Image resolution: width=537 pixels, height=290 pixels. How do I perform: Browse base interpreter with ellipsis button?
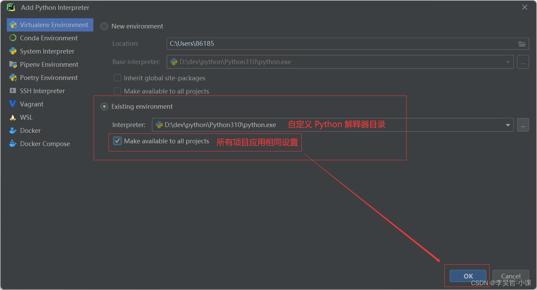pos(523,62)
